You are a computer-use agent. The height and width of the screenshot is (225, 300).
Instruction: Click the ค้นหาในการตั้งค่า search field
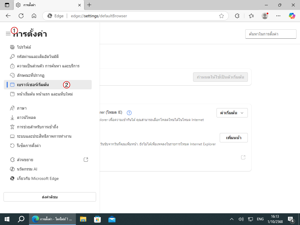coord(270,34)
